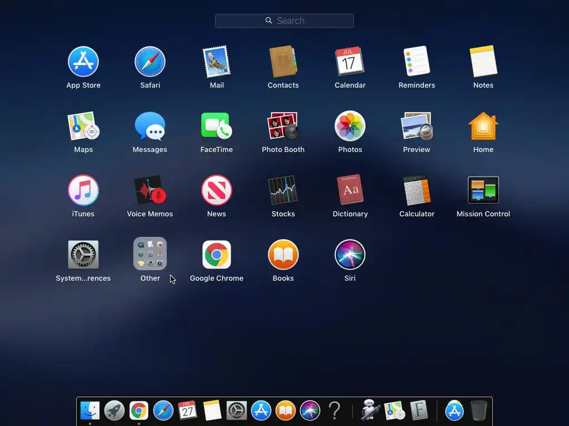Open the Maps app in Launchpad
The height and width of the screenshot is (426, 569).
coord(83,126)
